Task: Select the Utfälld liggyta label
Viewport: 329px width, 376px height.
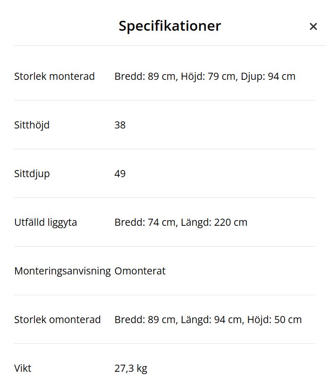Action: click(x=45, y=222)
